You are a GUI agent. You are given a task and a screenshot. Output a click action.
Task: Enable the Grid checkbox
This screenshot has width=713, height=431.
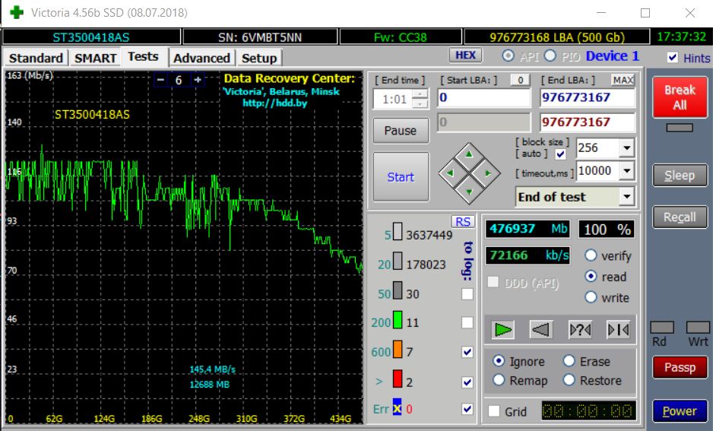point(494,411)
